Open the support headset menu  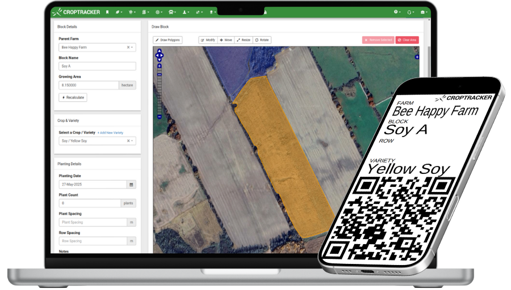click(411, 12)
